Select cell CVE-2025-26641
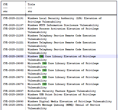This screenshot has width=118, height=110. 13,105
